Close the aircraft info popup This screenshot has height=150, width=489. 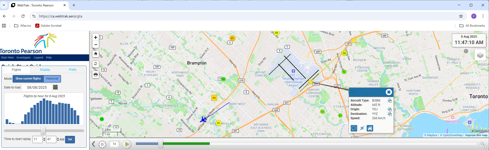(x=389, y=92)
